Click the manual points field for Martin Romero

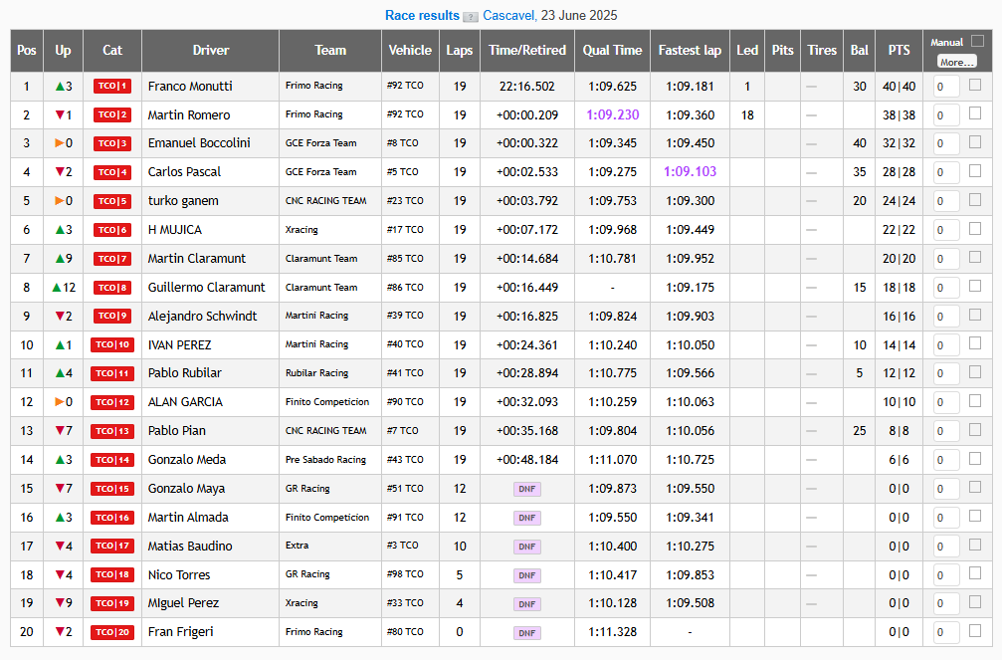[946, 115]
